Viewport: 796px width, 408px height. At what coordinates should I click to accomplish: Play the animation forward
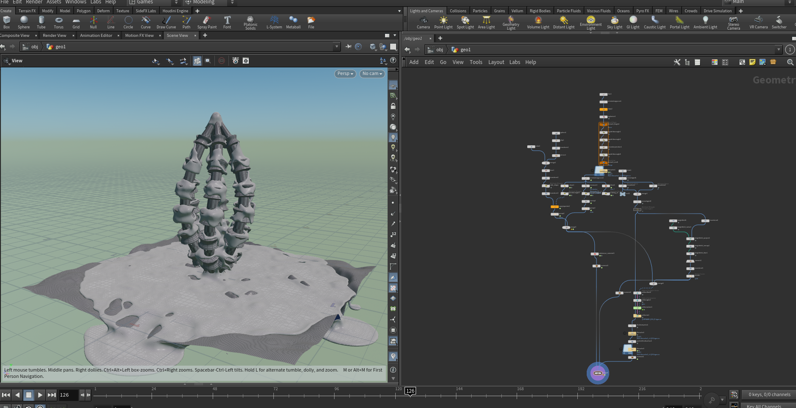pos(40,395)
